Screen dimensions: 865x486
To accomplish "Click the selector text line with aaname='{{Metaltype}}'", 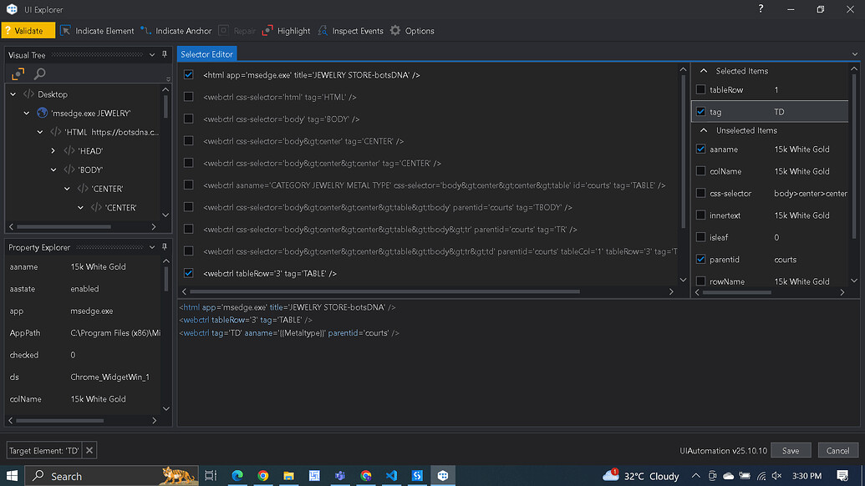I will 289,333.
